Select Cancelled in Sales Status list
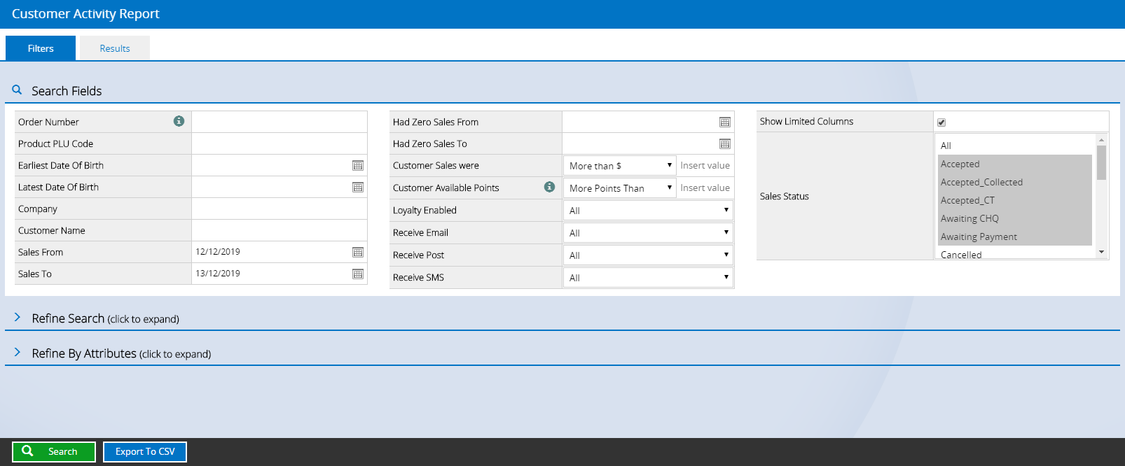The image size is (1125, 466). click(1015, 254)
